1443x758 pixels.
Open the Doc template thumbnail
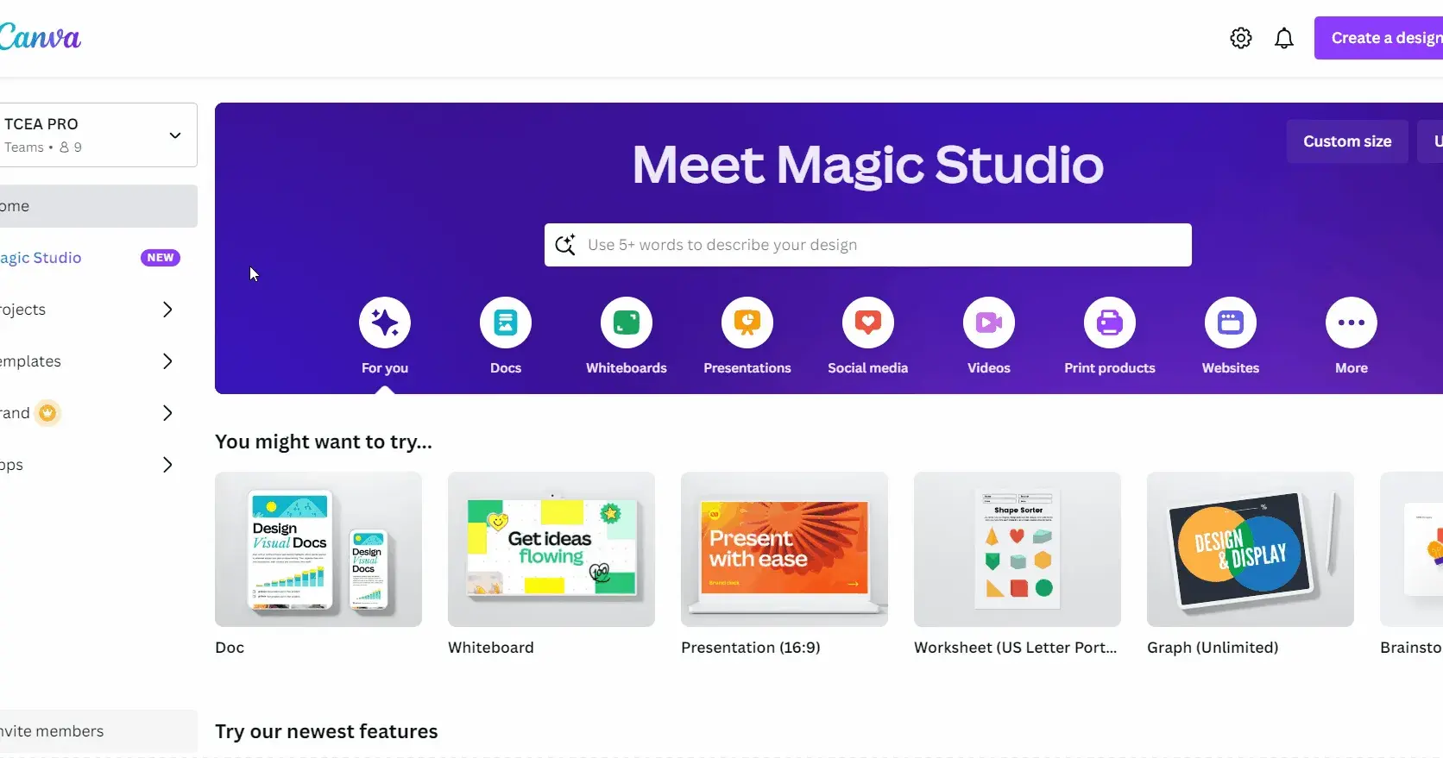318,549
